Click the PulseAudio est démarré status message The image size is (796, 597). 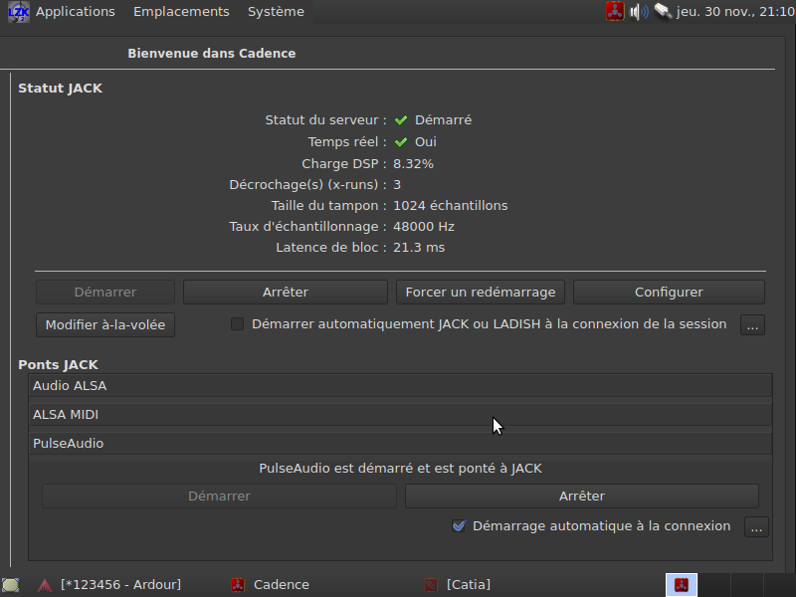pos(401,468)
